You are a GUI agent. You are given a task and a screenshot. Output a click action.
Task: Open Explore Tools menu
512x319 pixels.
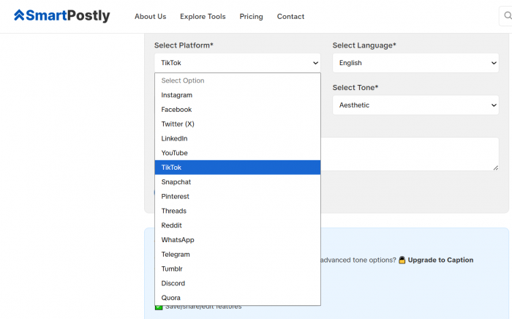[x=203, y=16]
